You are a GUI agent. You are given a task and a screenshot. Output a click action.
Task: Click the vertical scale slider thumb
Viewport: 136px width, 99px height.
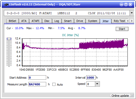pyautogui.click(x=9, y=39)
